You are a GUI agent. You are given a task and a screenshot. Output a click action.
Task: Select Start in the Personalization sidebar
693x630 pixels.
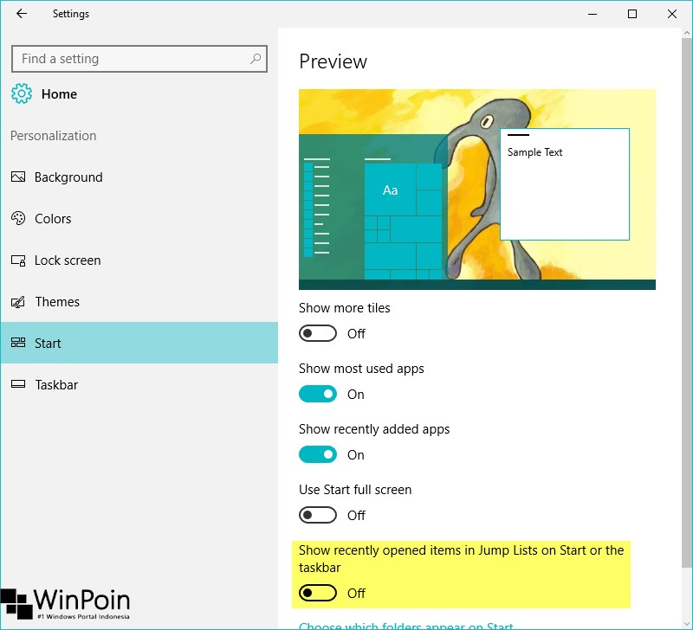[x=50, y=343]
